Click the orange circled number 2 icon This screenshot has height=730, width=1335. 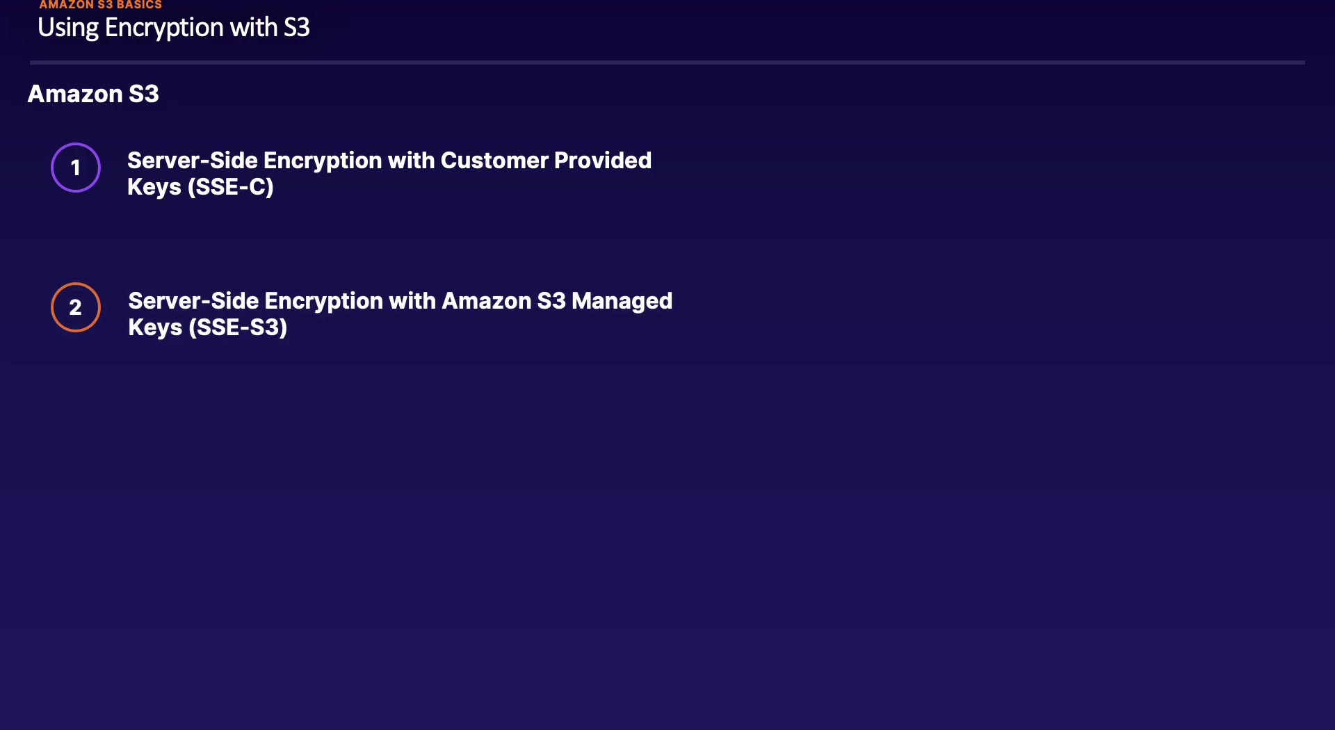tap(76, 307)
